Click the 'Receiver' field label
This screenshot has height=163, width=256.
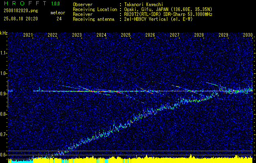[x=83, y=14]
